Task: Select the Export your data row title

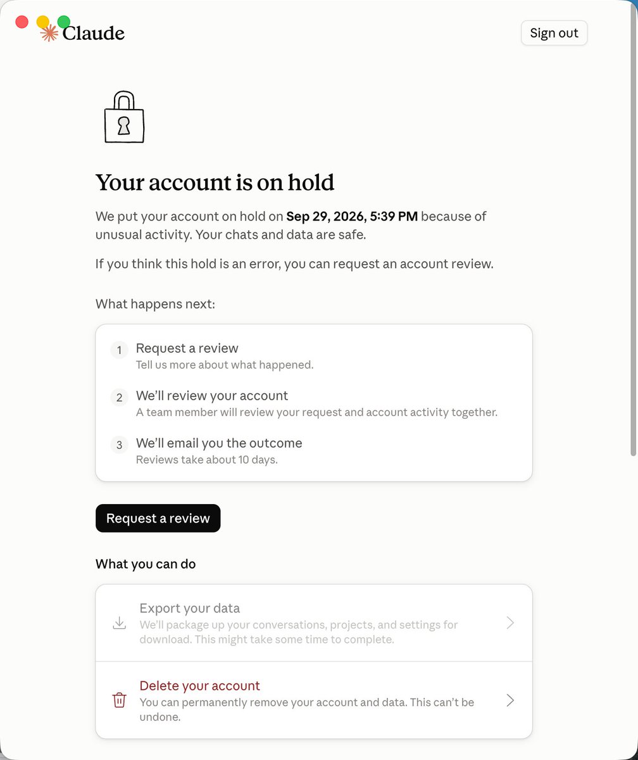Action: pos(190,609)
